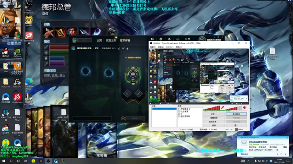Image resolution: width=293 pixels, height=164 pixels.
Task: Open the red PDF reader desktop shortcut
Action: [29, 37]
